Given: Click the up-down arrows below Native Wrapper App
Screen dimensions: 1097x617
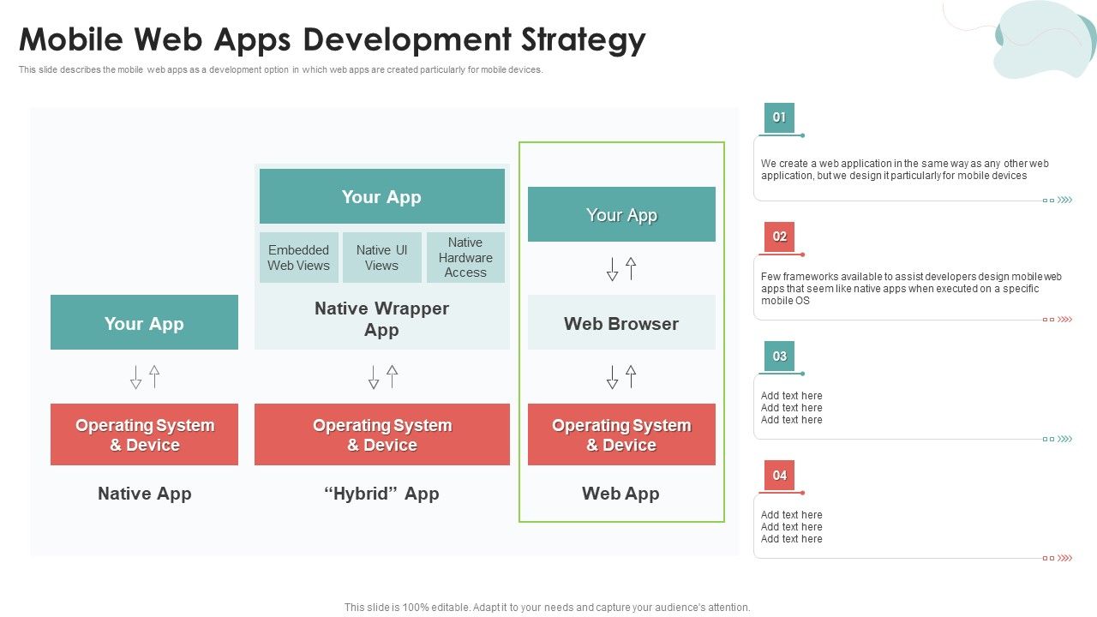Looking at the screenshot, I should (383, 377).
